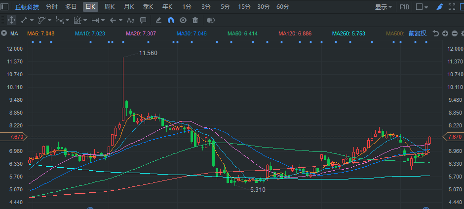Open the F10 company info button

(x=404, y=7)
